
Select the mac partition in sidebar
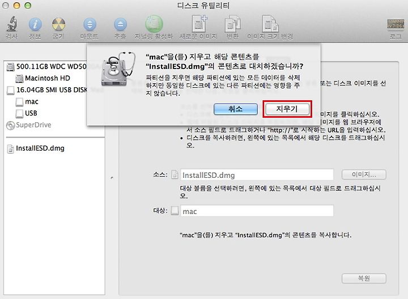click(x=27, y=102)
